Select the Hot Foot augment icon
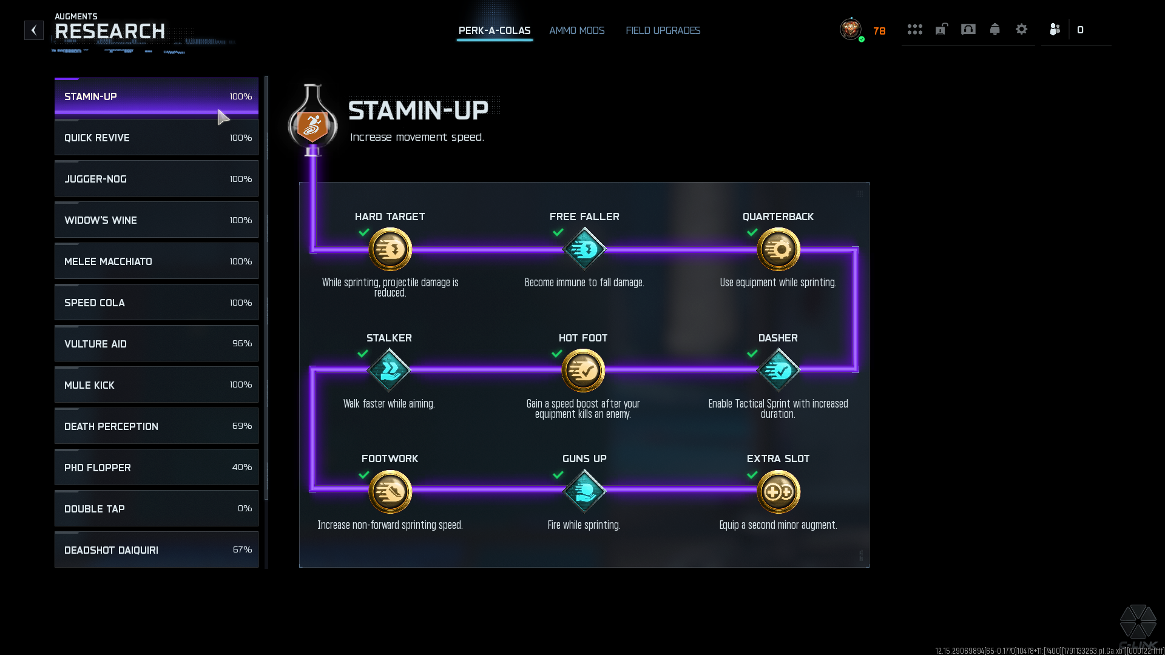This screenshot has width=1165, height=655. click(x=583, y=370)
